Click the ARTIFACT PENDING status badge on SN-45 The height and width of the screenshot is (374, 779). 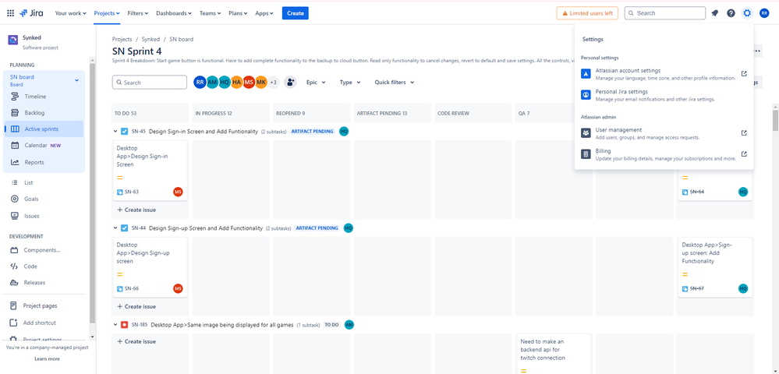click(x=312, y=132)
